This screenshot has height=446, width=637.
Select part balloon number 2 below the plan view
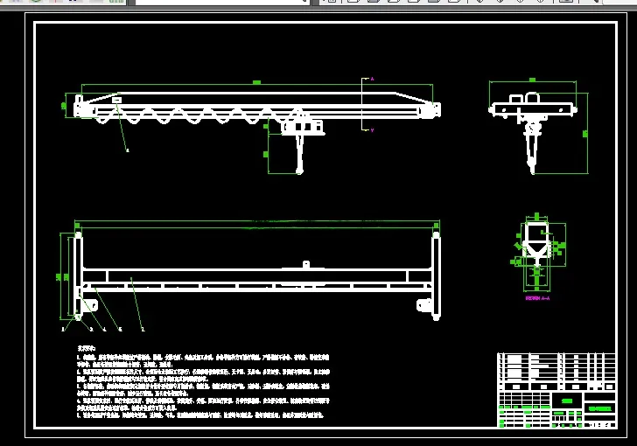pos(143,330)
